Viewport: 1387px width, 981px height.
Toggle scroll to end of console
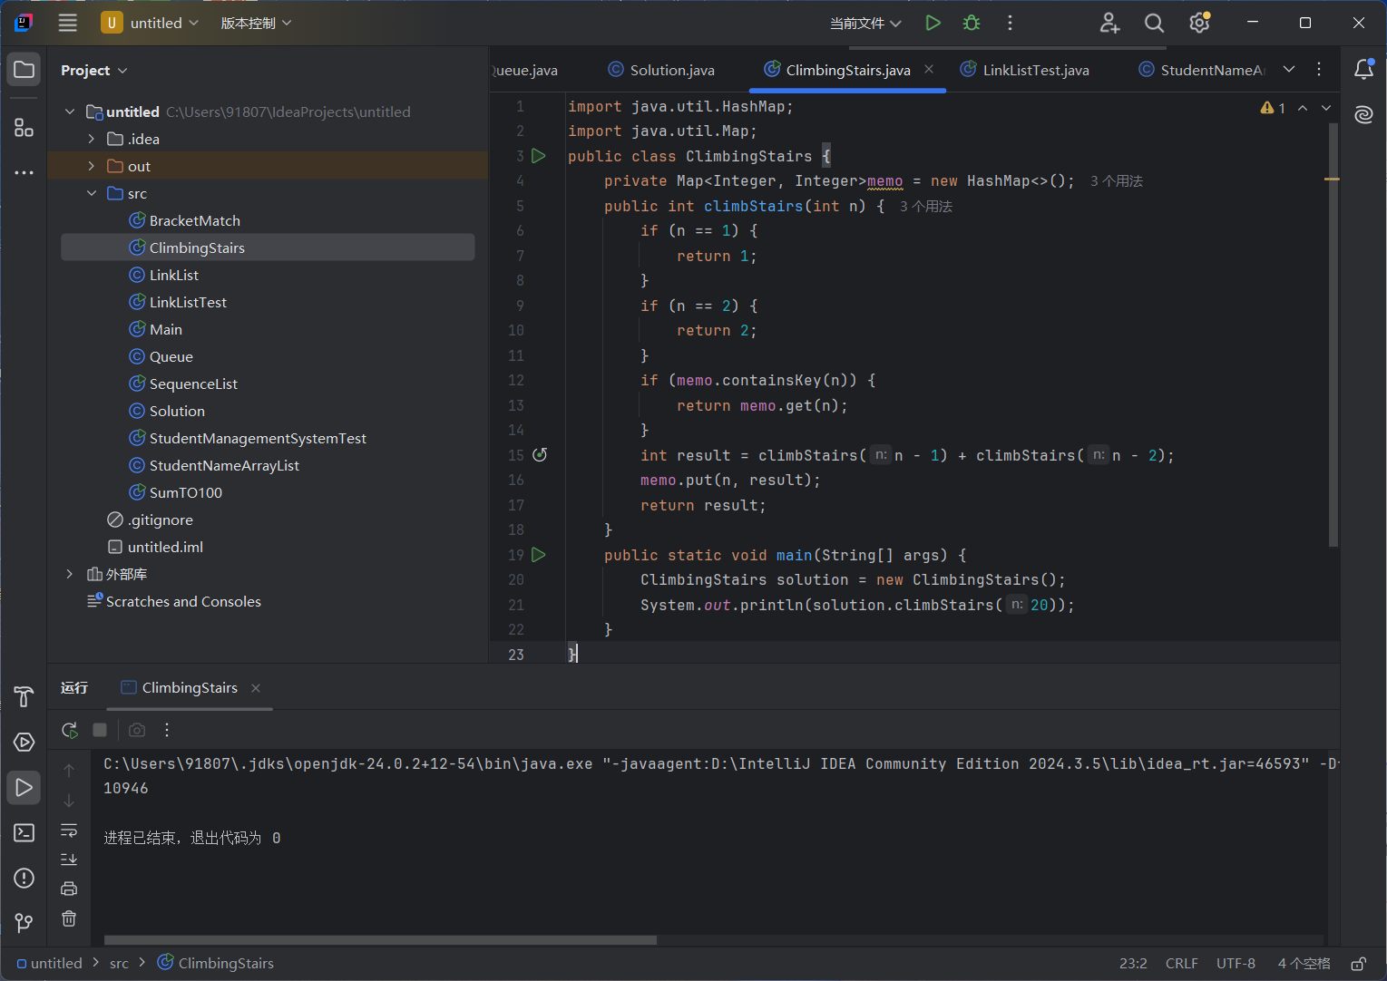69,860
